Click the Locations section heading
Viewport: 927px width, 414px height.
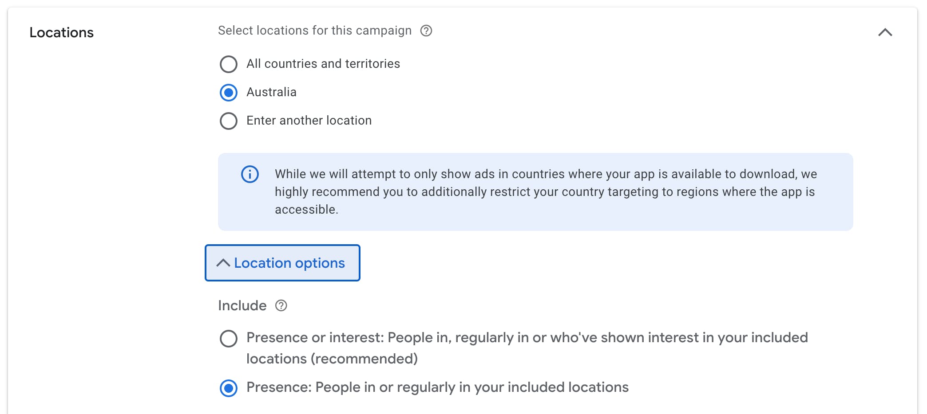coord(62,32)
